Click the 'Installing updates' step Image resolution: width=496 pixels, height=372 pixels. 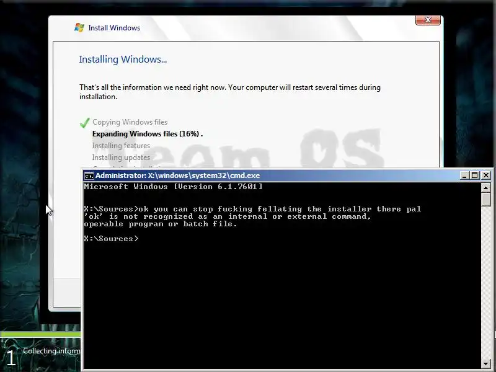pos(121,157)
